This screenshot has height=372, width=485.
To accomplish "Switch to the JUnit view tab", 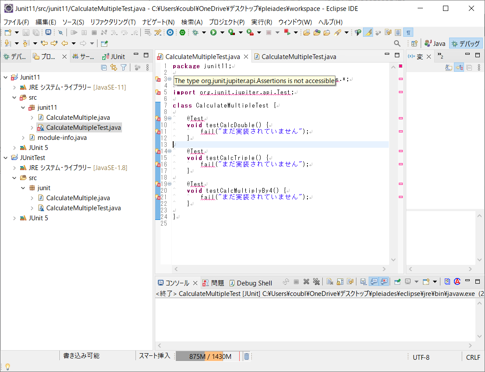I will (x=114, y=56).
